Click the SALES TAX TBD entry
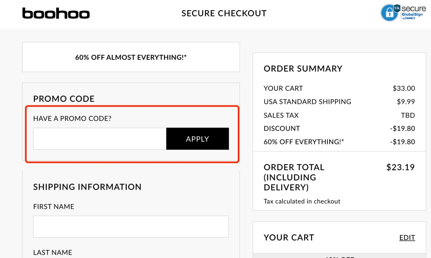Viewport: 431px width, 258px height. (x=337, y=115)
